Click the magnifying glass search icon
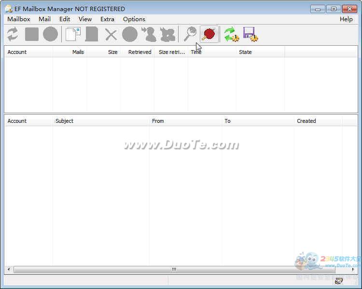The height and width of the screenshot is (289, 362). pos(190,34)
